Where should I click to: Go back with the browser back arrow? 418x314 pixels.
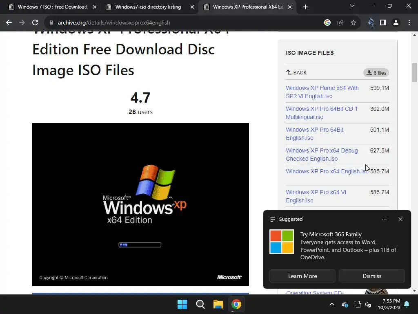[x=9, y=23]
